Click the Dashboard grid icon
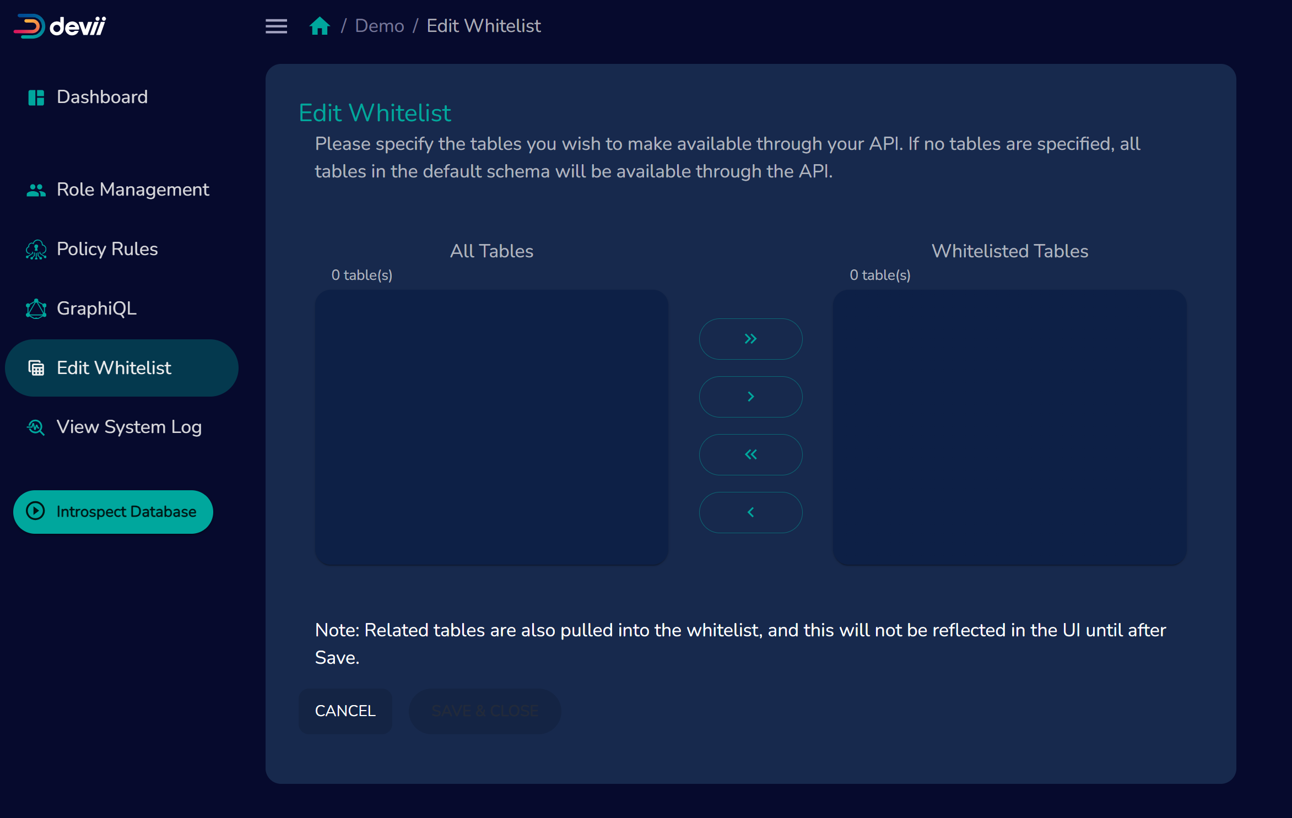 coord(36,97)
